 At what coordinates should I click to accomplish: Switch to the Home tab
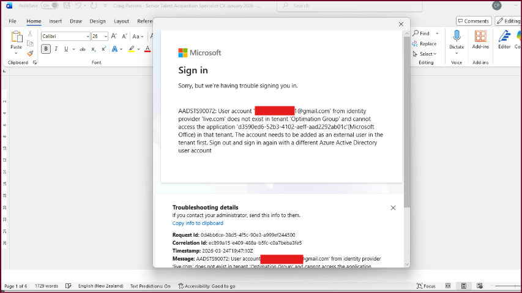[34, 21]
